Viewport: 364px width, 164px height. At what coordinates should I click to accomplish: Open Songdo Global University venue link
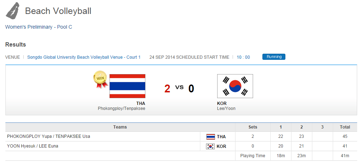84,57
